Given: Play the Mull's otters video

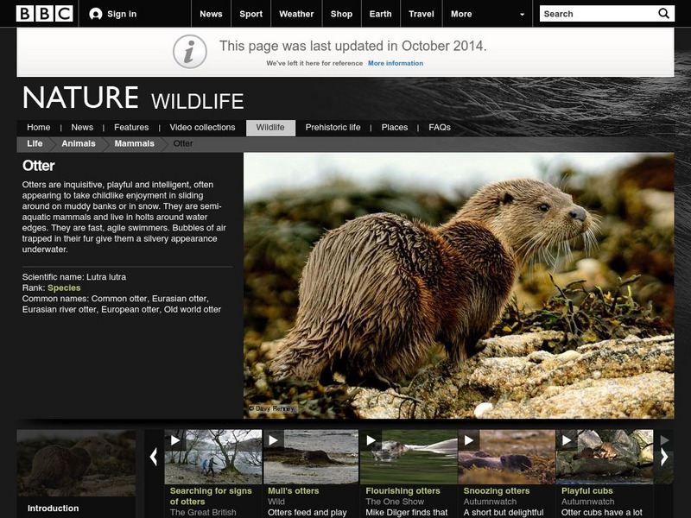Looking at the screenshot, I should tap(275, 440).
